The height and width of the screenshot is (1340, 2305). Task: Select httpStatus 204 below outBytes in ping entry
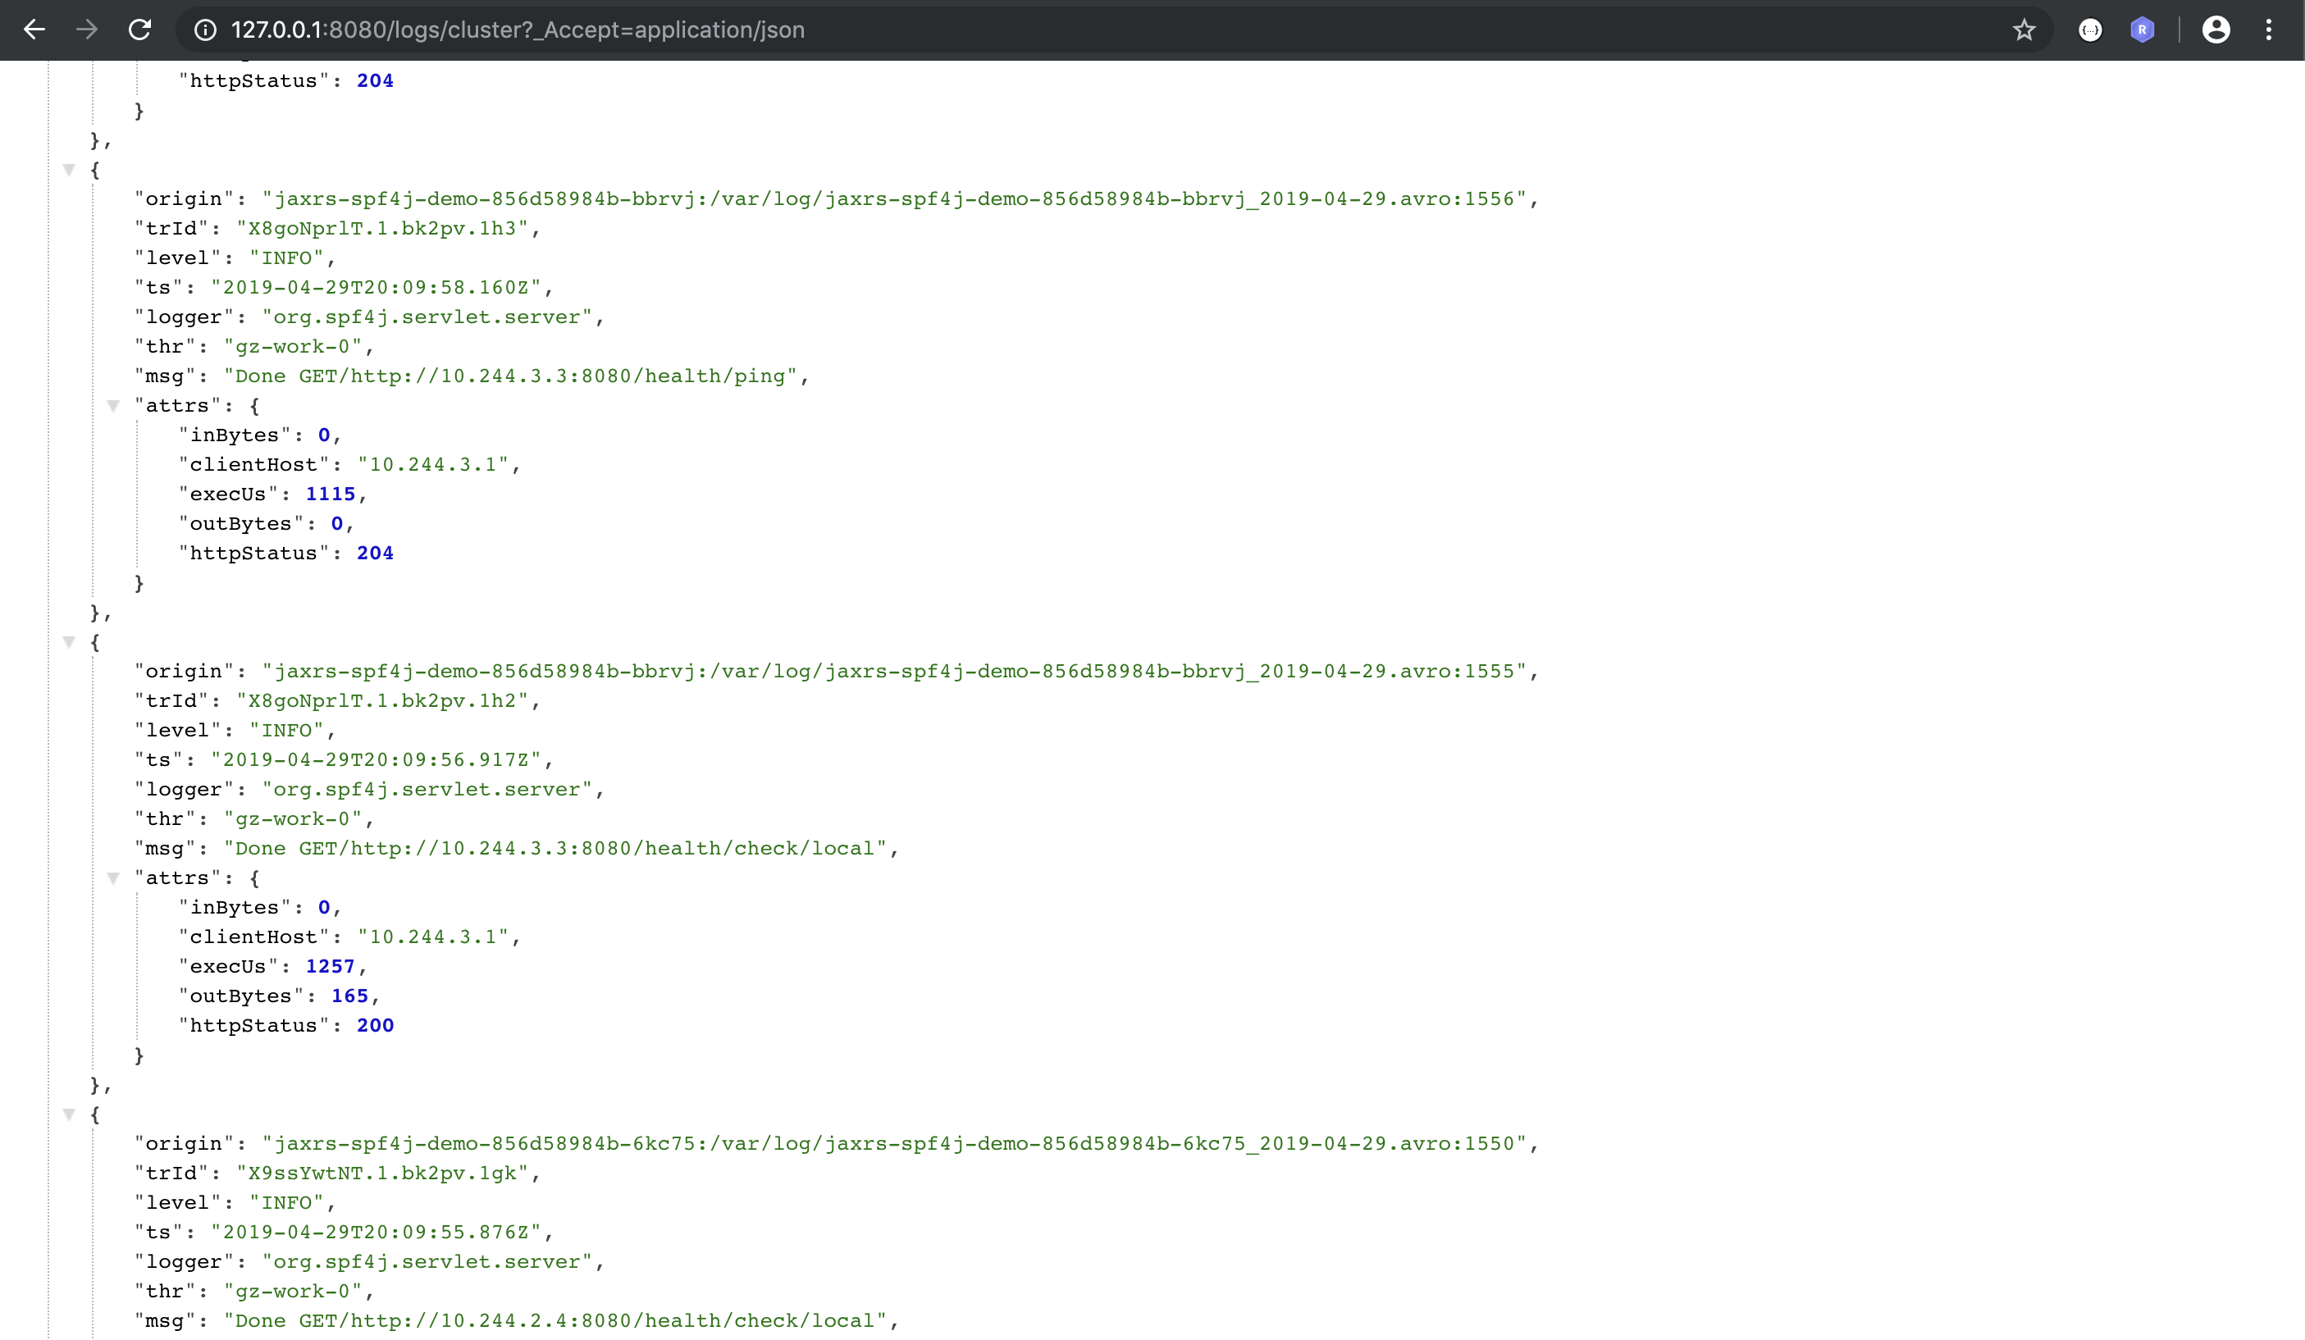tap(375, 554)
